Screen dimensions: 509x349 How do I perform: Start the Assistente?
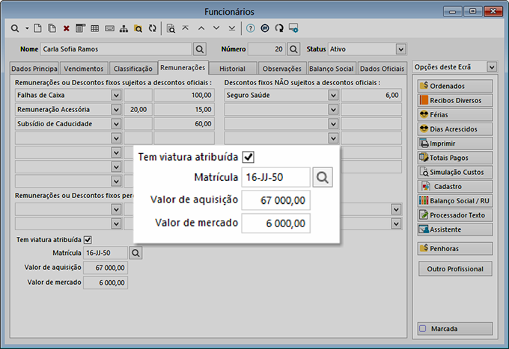[455, 229]
